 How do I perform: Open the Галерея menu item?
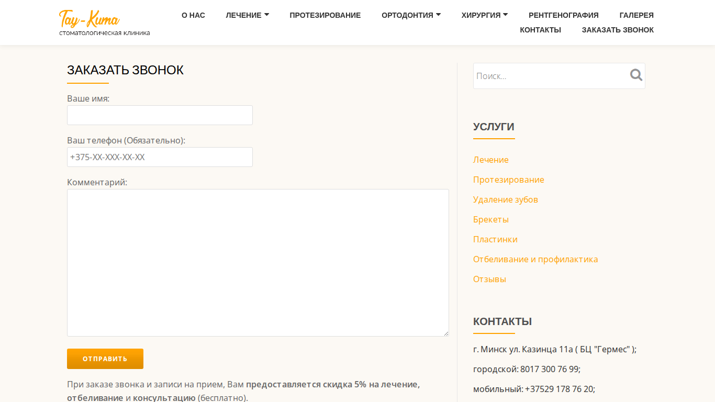coord(636,15)
